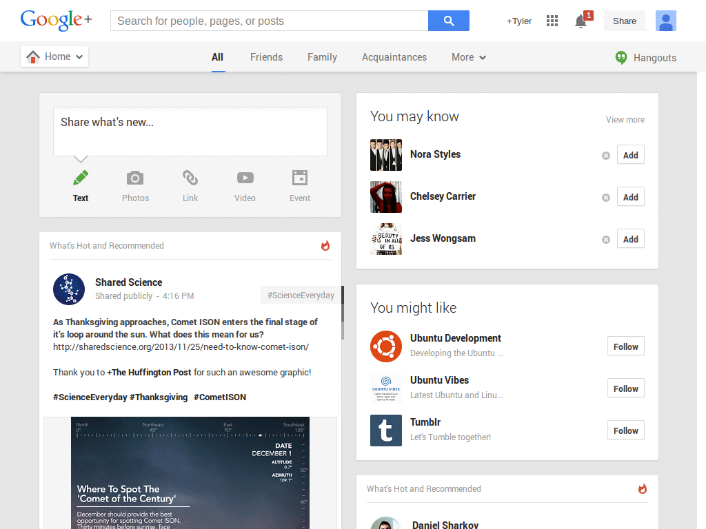Click the Ubuntu Development logo icon
Viewport: 706px width, 529px height.
(386, 346)
